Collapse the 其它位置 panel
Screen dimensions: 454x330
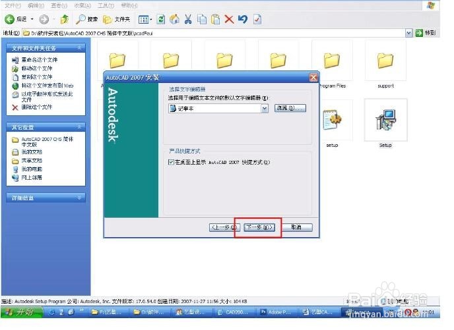point(79,127)
